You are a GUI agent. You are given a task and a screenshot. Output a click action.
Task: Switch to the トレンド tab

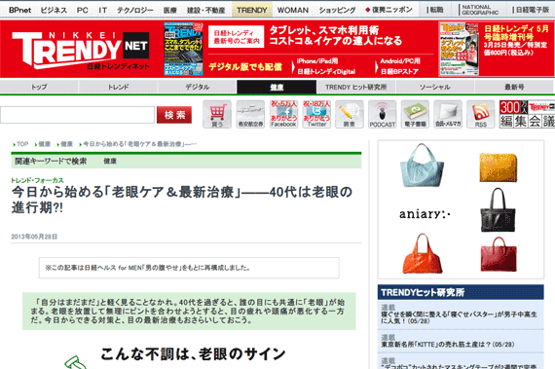coord(118,87)
